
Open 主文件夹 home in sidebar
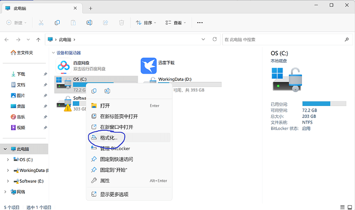click(x=22, y=52)
